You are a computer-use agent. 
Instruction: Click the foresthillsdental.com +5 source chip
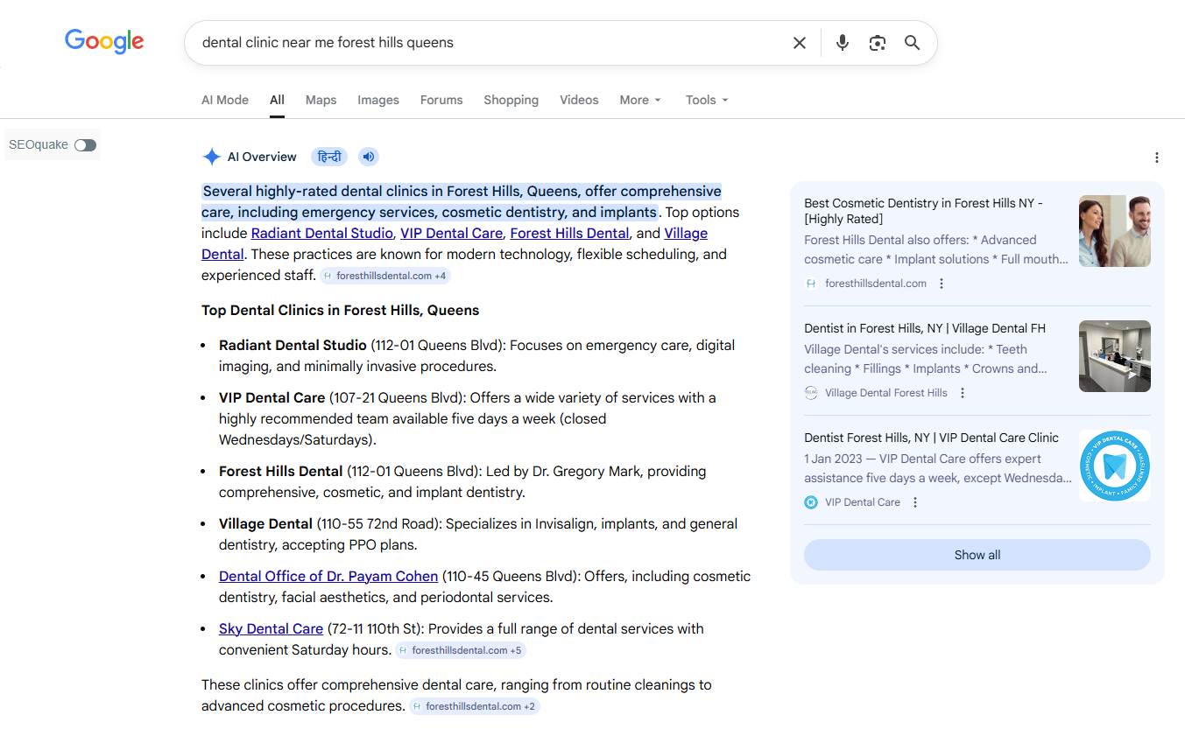[461, 650]
